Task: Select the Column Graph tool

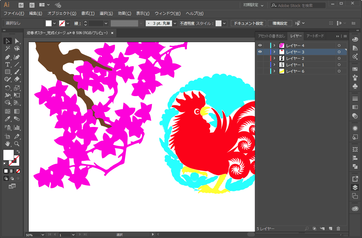Action: [17, 128]
